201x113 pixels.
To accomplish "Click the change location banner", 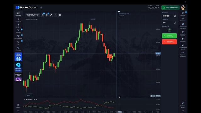I will pos(18,67).
